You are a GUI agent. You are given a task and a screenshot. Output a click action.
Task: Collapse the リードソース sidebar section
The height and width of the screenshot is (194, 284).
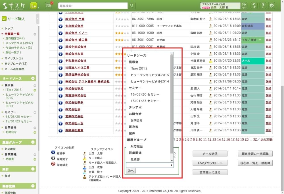33,78
